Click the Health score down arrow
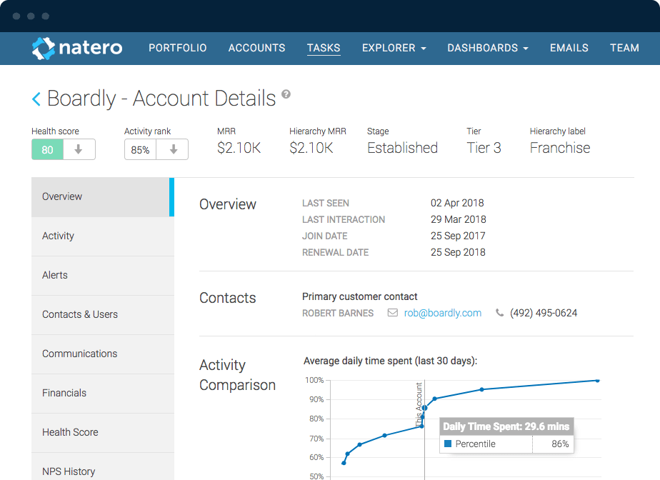660x480 pixels. tap(79, 149)
